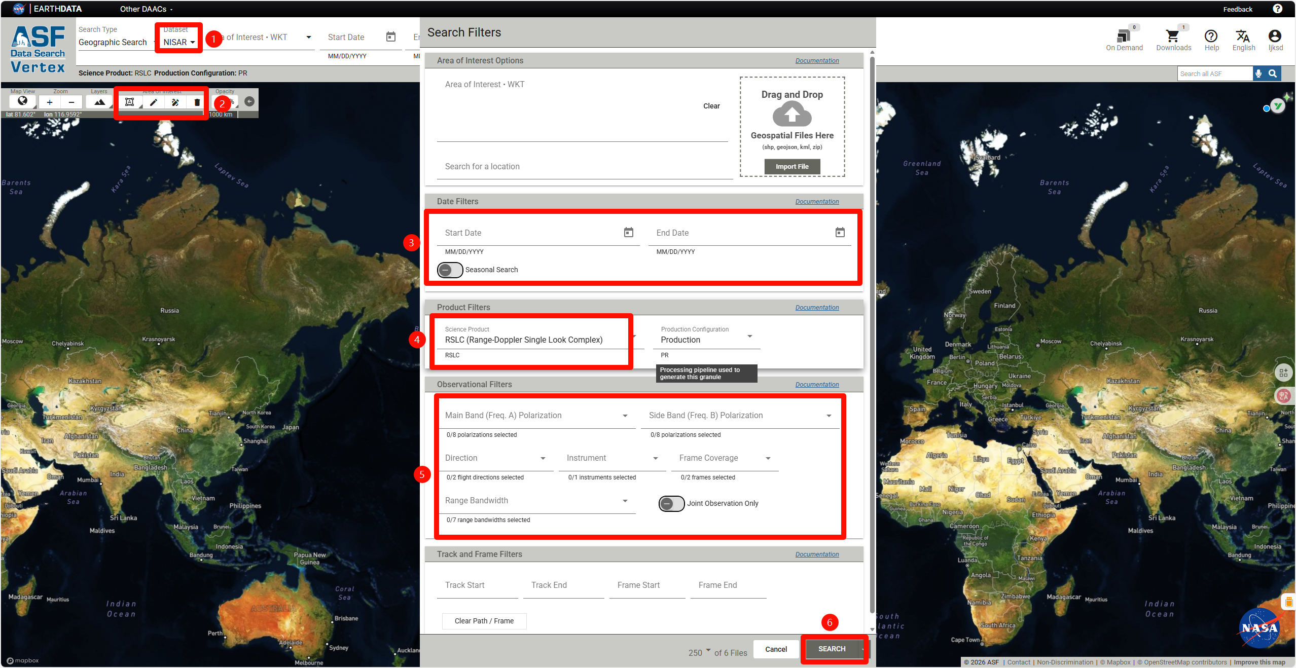Click the NASA meatball logo on map

tap(1259, 628)
